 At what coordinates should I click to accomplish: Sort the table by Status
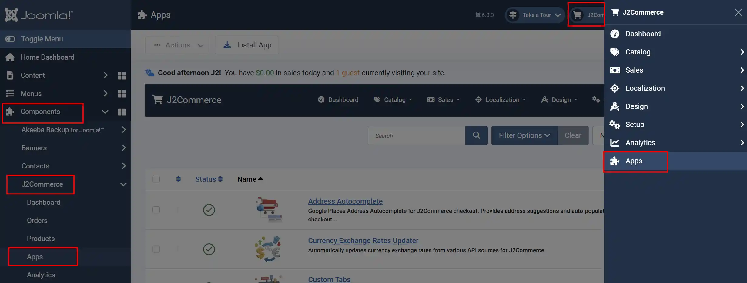click(x=209, y=179)
